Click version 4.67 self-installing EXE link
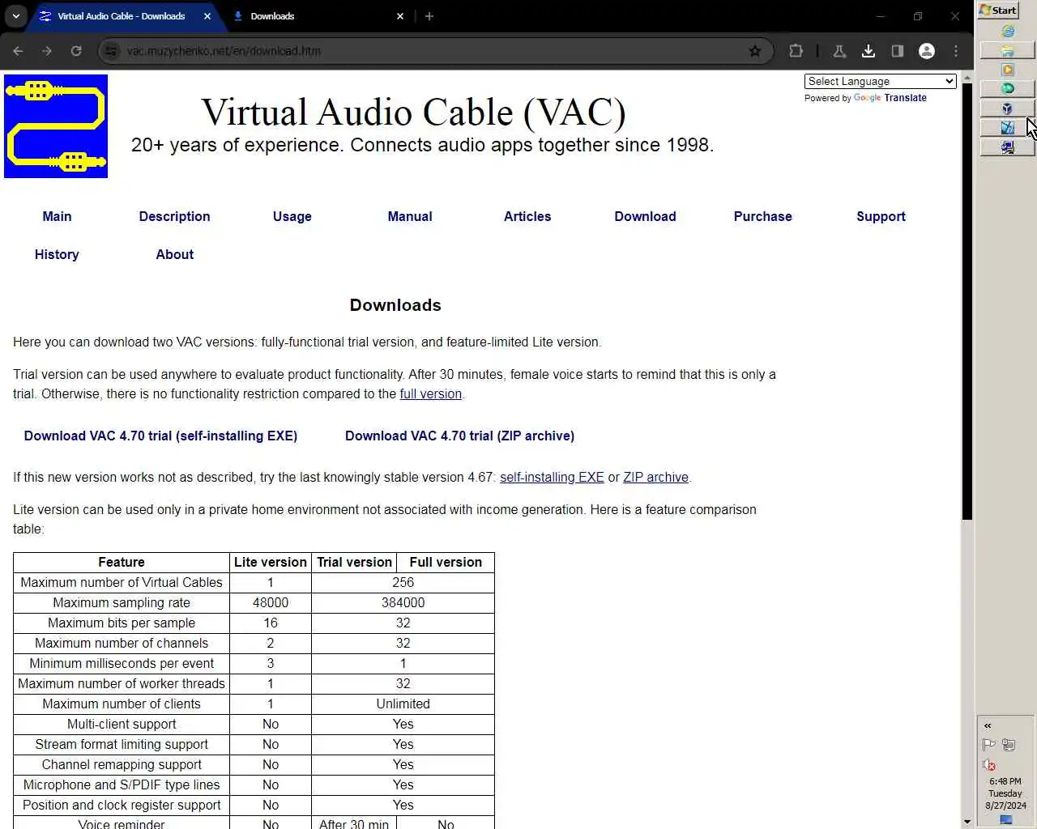This screenshot has height=829, width=1037. point(552,477)
